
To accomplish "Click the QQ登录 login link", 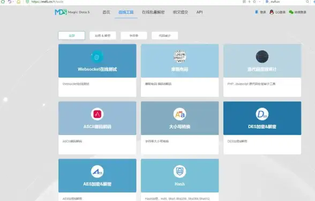I will coord(280,12).
